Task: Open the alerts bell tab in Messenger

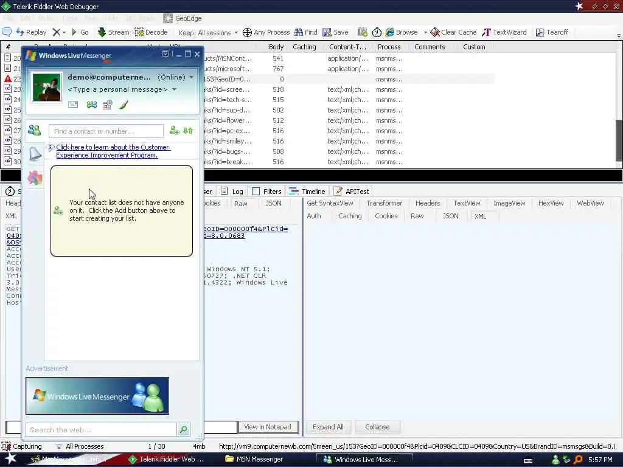Action: [x=35, y=154]
